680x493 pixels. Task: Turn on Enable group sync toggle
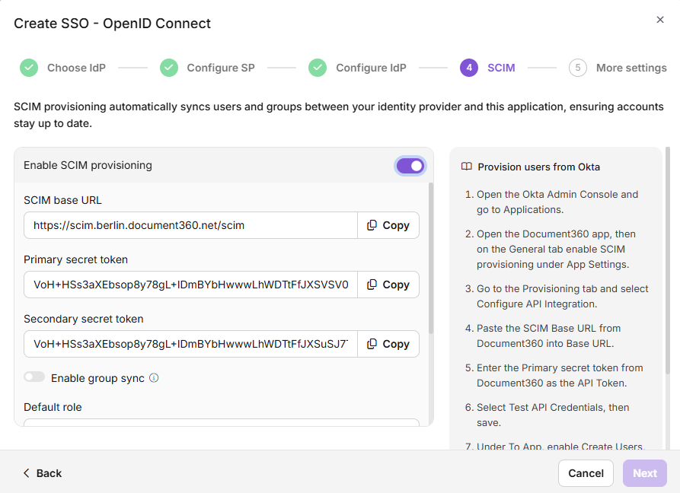pos(34,377)
